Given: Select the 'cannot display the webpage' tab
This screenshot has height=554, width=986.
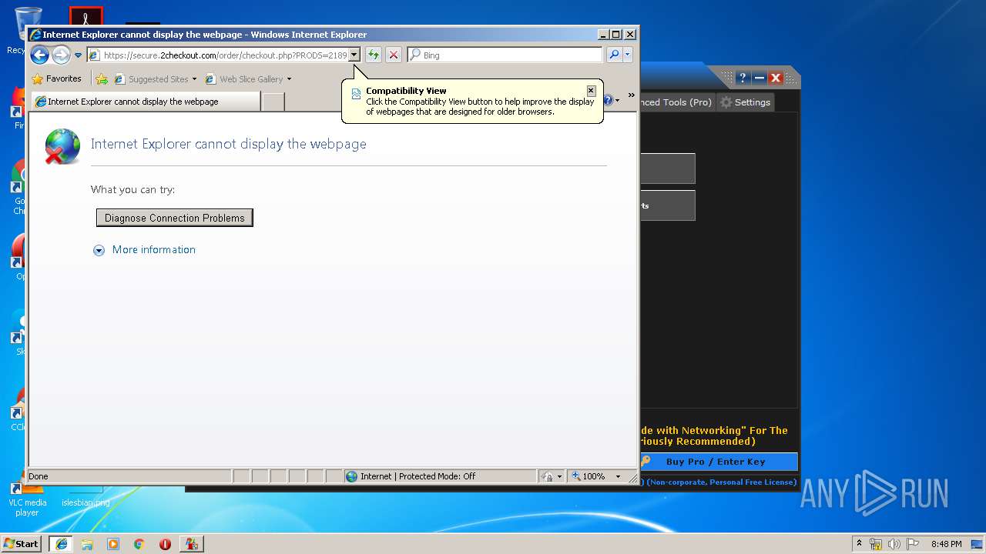Looking at the screenshot, I should (x=146, y=102).
